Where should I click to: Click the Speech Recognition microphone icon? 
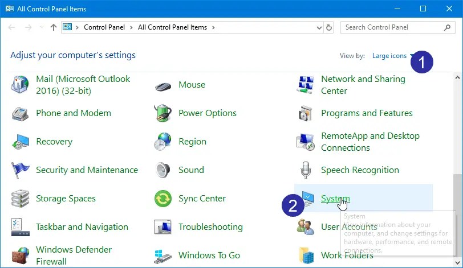coord(306,170)
